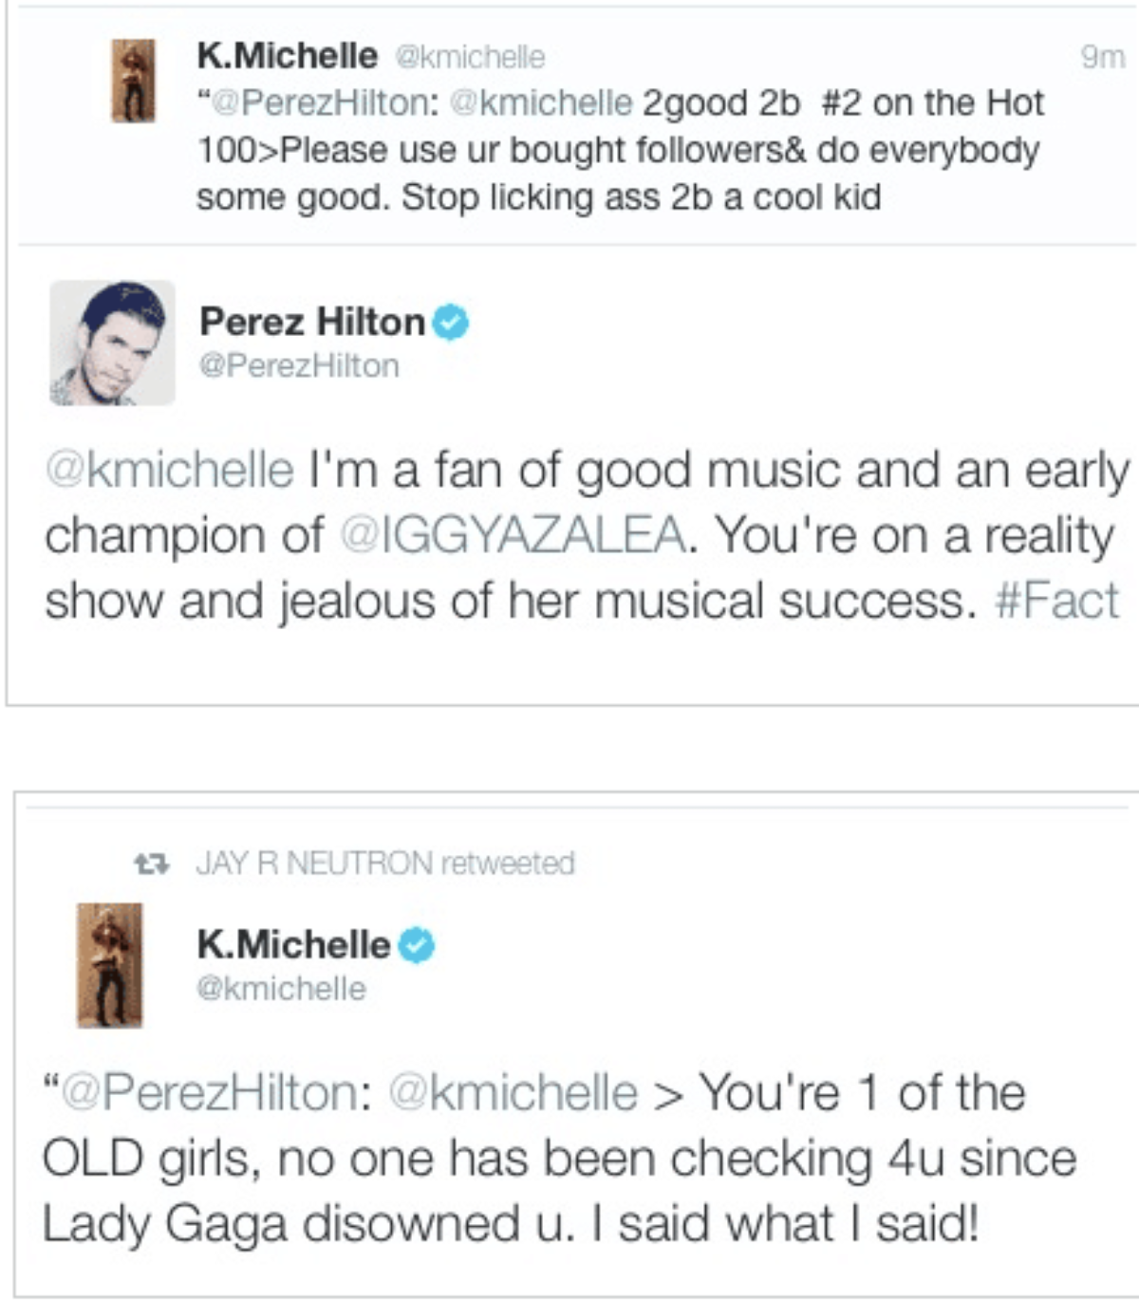The height and width of the screenshot is (1301, 1139).
Task: Click the @PerezHilton mention in the bottom tweet
Action: (211, 1092)
